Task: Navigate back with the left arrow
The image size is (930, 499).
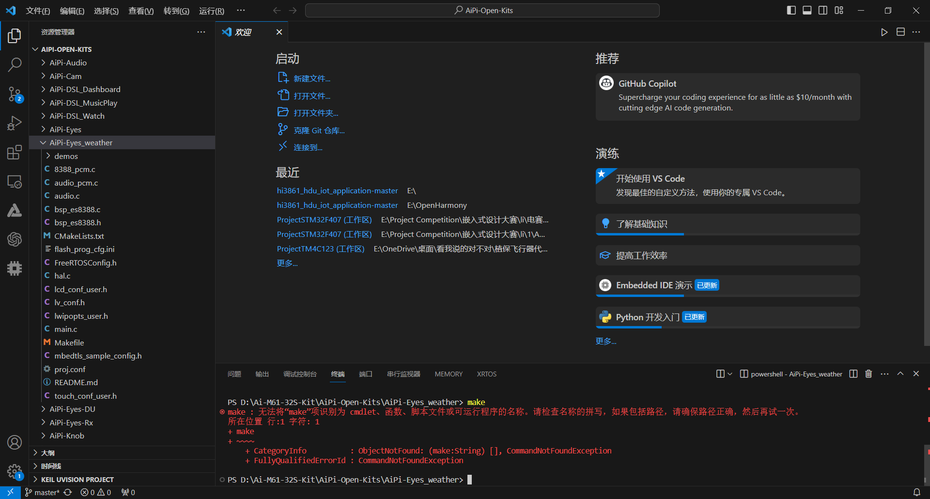Action: (x=277, y=10)
